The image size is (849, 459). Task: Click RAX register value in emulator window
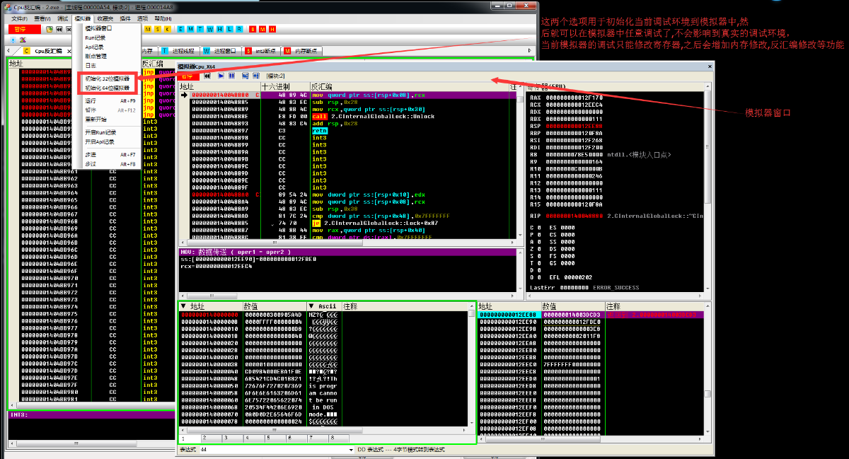pos(574,98)
